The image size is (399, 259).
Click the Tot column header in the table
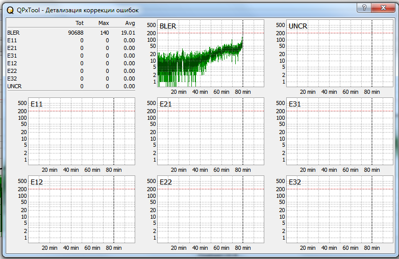pos(79,23)
